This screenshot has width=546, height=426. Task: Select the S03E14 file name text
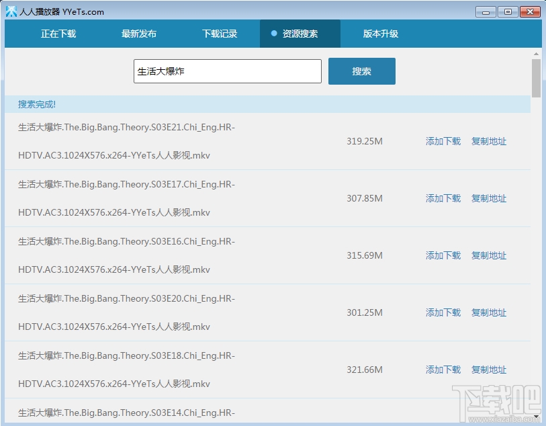126,413
